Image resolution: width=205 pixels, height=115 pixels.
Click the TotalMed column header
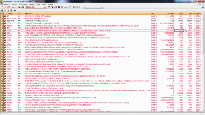166,13
